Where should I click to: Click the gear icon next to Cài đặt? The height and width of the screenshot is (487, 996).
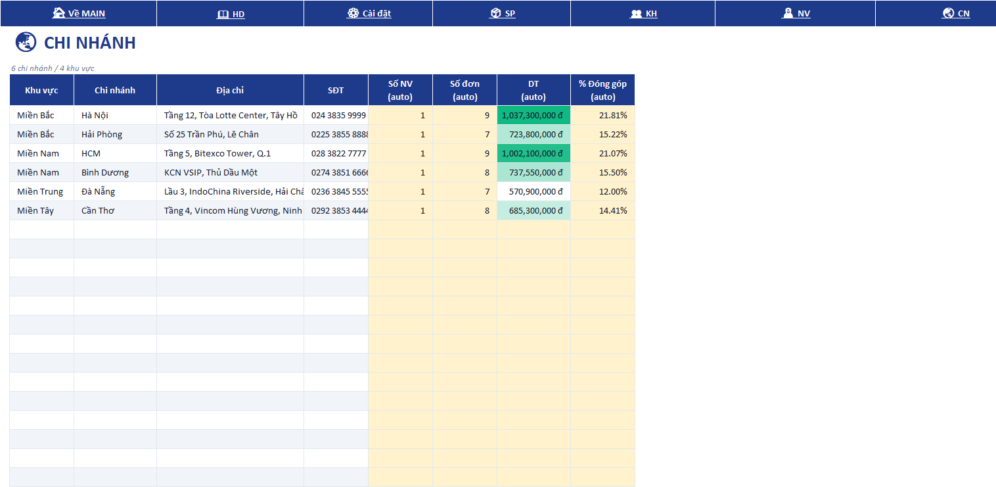point(353,13)
